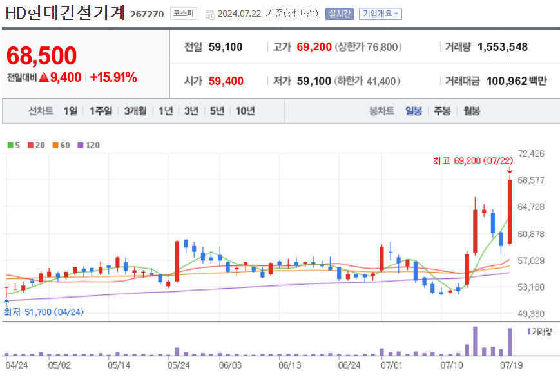
Task: Click the orange 60-day moving average swatch
Action: point(55,145)
